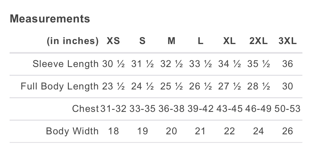Click the Measurements heading
312x153 pixels.
click(x=50, y=19)
